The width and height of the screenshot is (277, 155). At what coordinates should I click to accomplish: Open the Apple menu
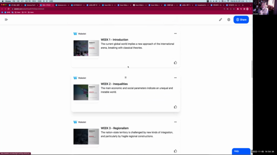click(3, 1)
